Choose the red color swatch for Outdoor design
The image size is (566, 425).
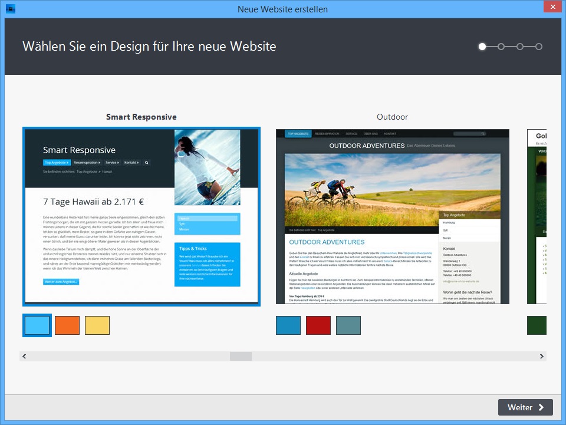pyautogui.click(x=318, y=325)
